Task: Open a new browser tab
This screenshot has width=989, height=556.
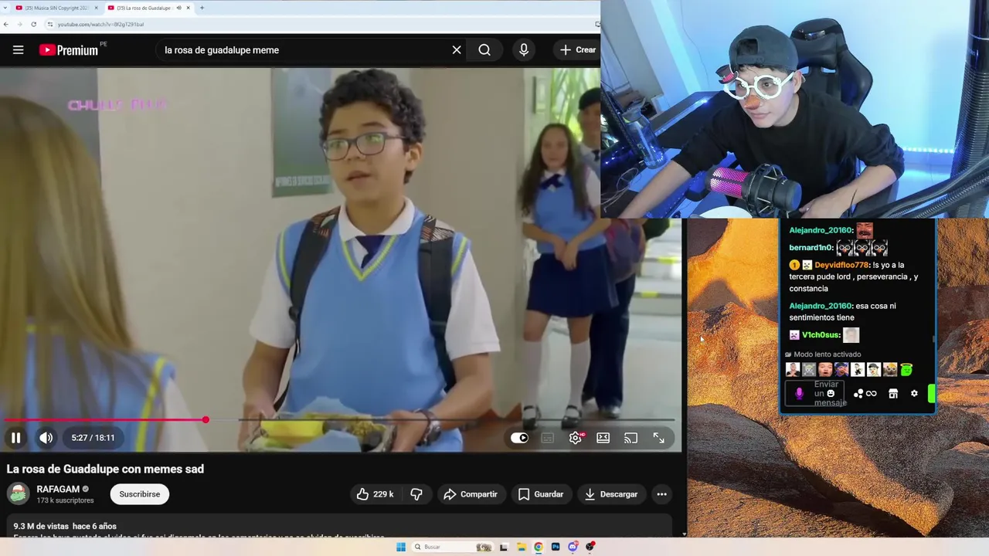Action: click(202, 8)
